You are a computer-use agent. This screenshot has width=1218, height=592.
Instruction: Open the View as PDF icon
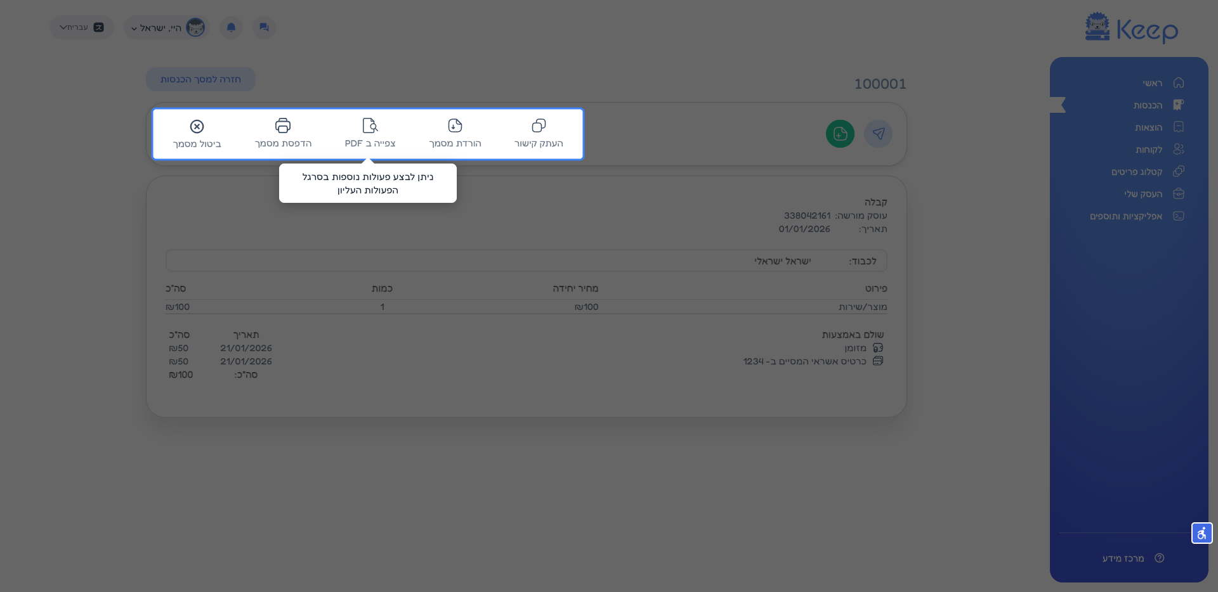click(370, 126)
